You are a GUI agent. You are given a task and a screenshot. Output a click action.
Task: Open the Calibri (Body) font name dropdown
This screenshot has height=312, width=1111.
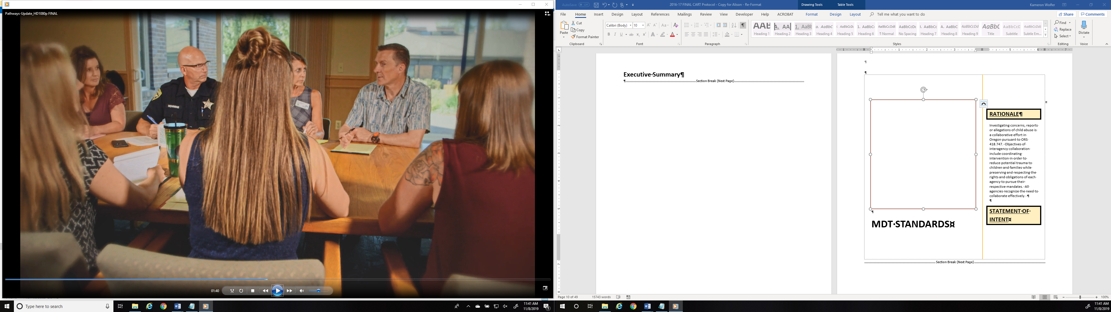[630, 25]
